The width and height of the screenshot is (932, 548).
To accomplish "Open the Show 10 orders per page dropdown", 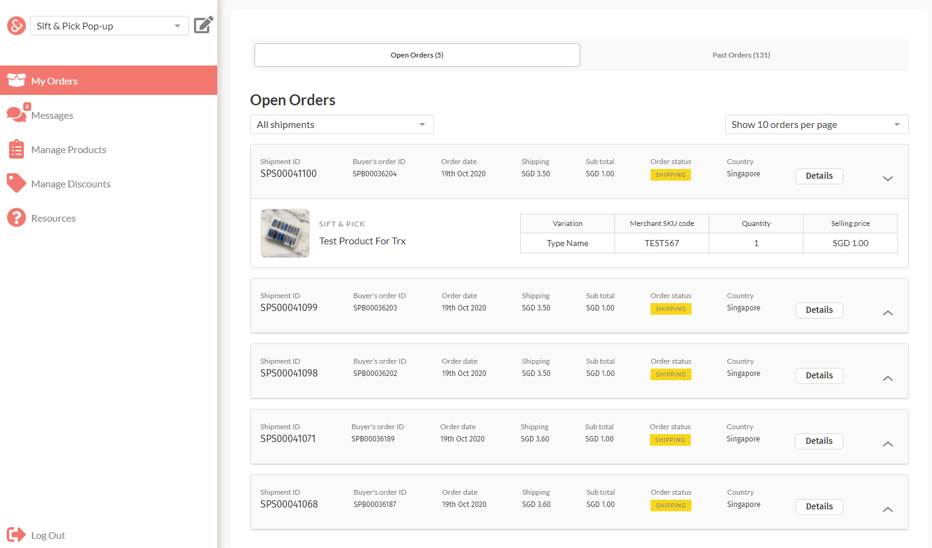I will pyautogui.click(x=817, y=124).
